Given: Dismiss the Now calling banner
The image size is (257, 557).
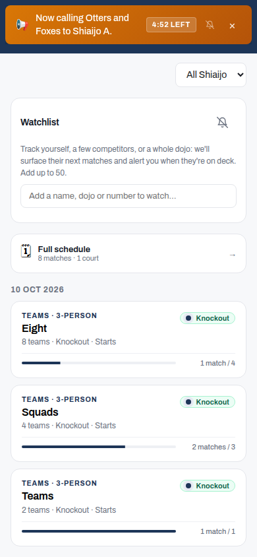Looking at the screenshot, I should coord(232,26).
